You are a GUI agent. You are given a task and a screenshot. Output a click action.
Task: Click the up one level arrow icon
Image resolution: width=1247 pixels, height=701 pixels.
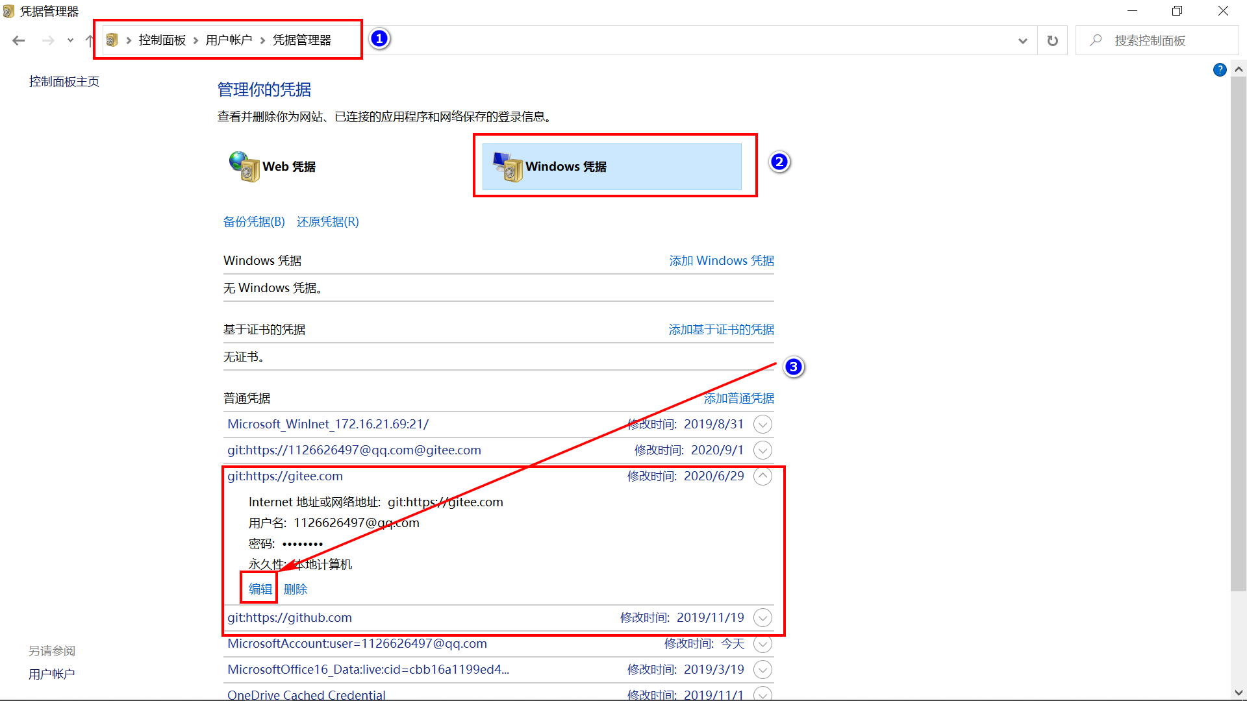(90, 40)
